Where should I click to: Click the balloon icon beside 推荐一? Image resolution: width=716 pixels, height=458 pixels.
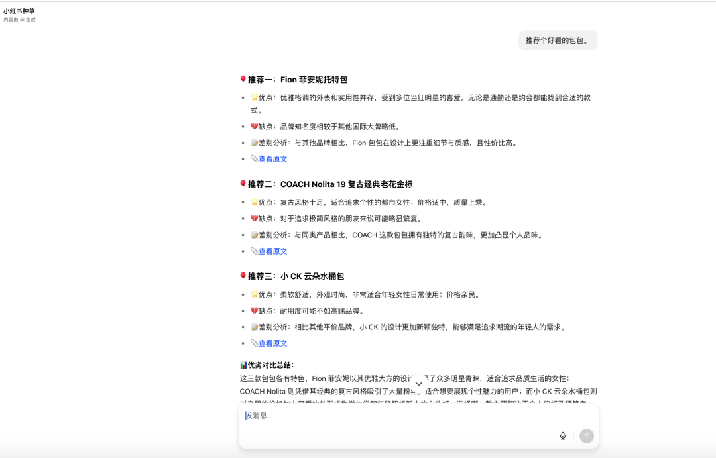pos(243,79)
